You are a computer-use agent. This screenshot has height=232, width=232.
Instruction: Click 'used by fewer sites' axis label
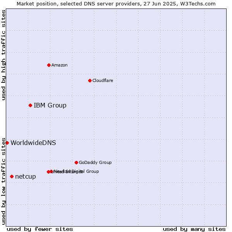pos(40,229)
